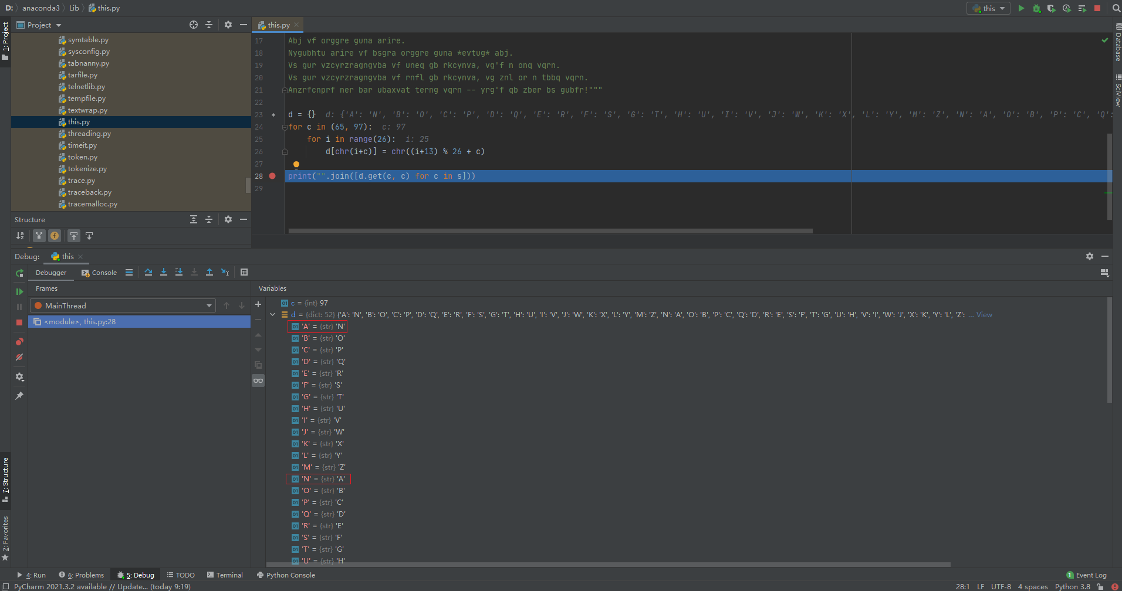Click the View link for the 'd' variable
The height and width of the screenshot is (591, 1122).
tap(984, 315)
